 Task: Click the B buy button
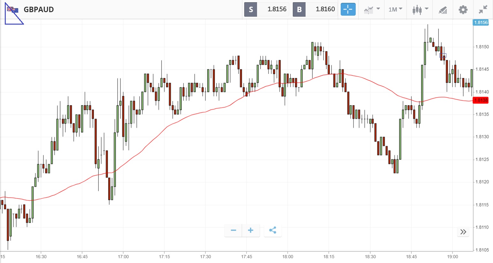coord(299,10)
